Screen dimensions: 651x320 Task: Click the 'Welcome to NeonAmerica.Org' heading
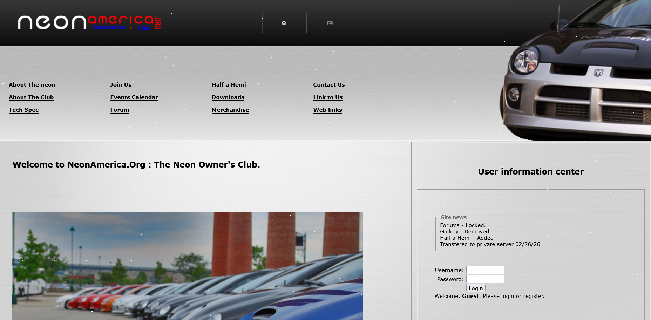coord(136,165)
